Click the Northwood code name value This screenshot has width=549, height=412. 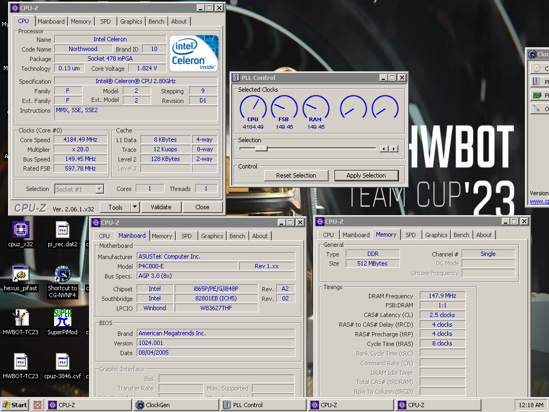83,49
